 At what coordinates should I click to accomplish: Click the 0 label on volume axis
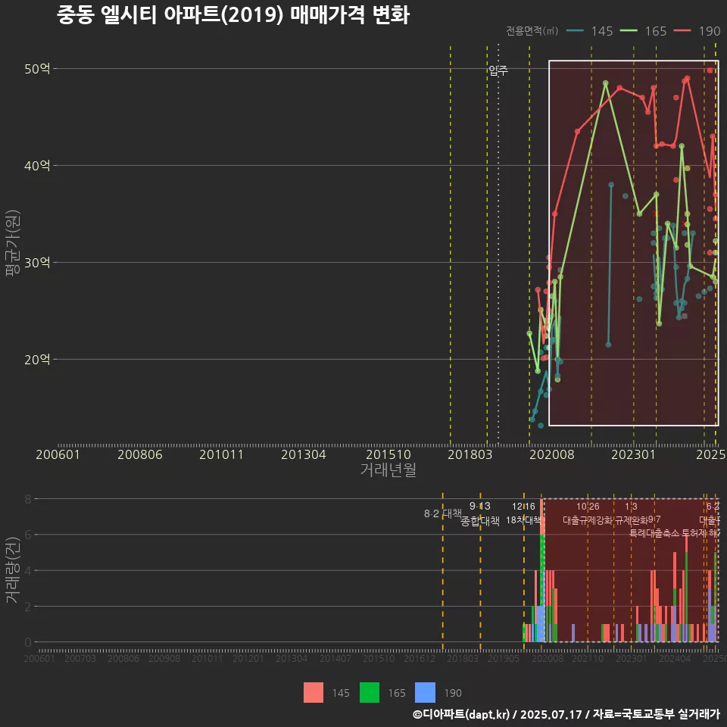tap(28, 642)
